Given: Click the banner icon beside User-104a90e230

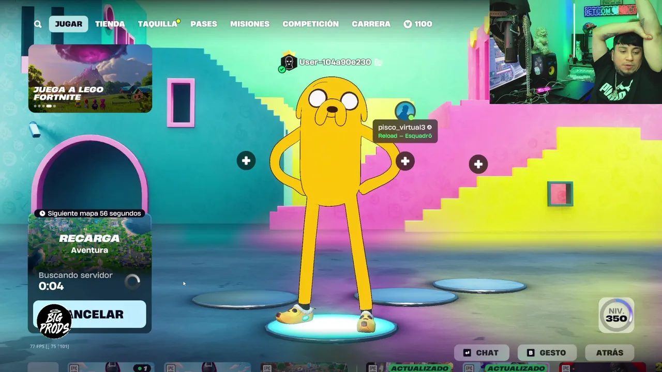Looking at the screenshot, I should 288,63.
